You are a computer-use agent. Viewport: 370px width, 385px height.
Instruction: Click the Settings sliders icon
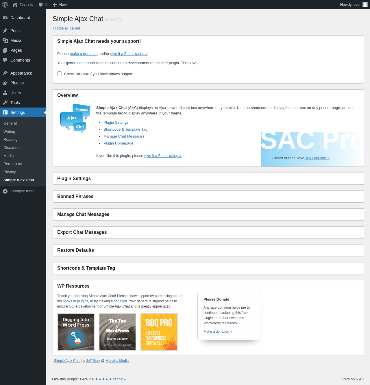tap(5, 112)
